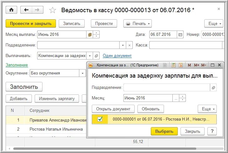Open the popup Подразделение selection icon
This screenshot has width=228, height=153.
click(x=213, y=88)
